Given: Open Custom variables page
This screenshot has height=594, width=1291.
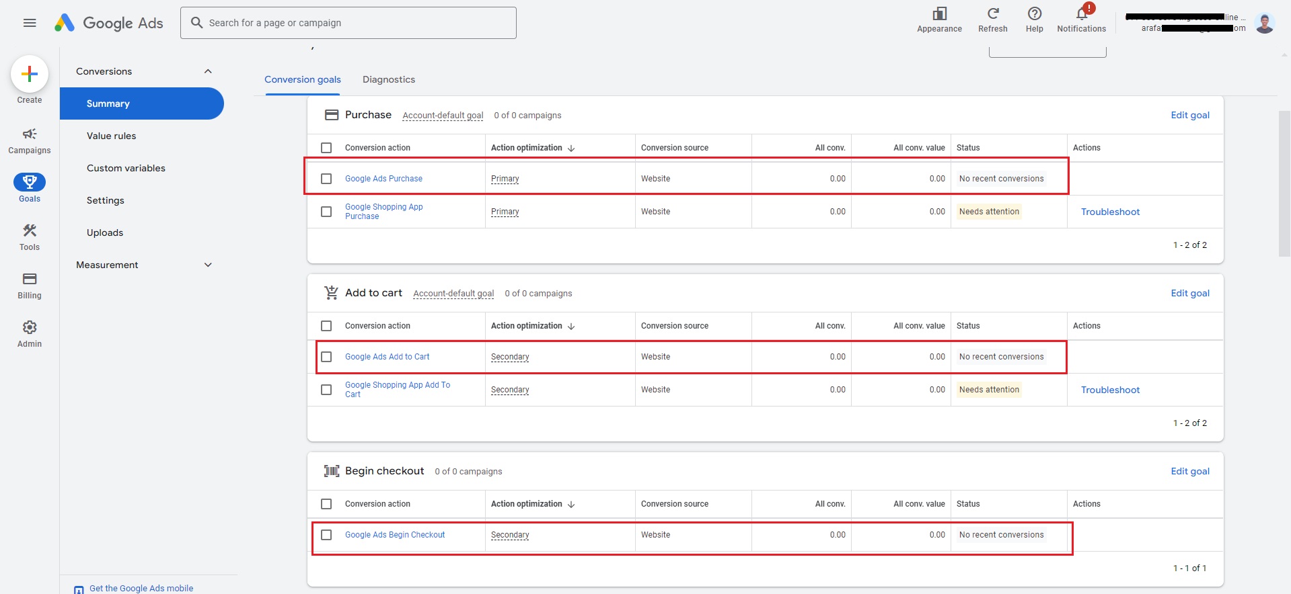Looking at the screenshot, I should coord(126,168).
